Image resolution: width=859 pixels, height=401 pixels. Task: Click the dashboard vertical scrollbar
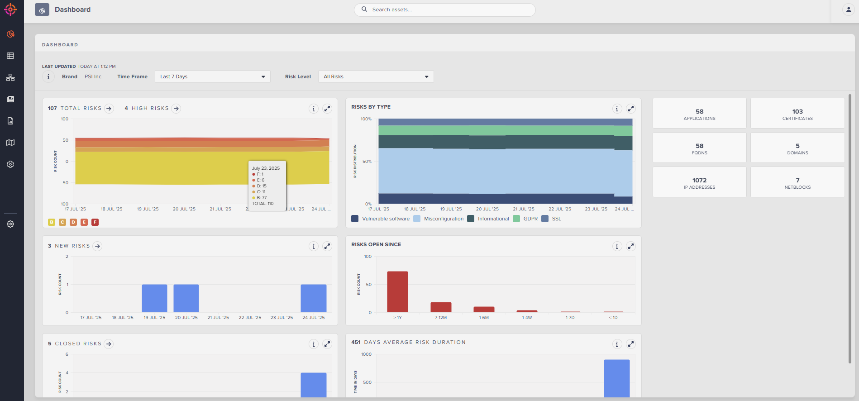(849, 228)
